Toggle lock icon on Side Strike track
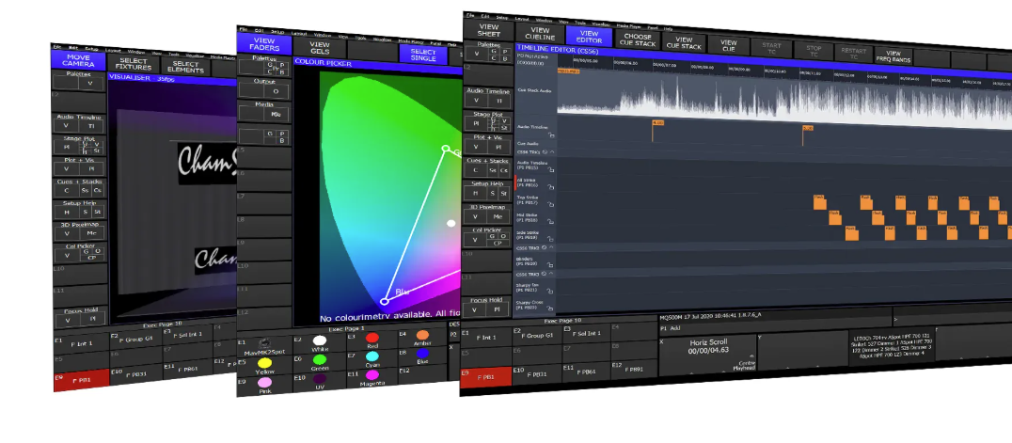 click(552, 238)
